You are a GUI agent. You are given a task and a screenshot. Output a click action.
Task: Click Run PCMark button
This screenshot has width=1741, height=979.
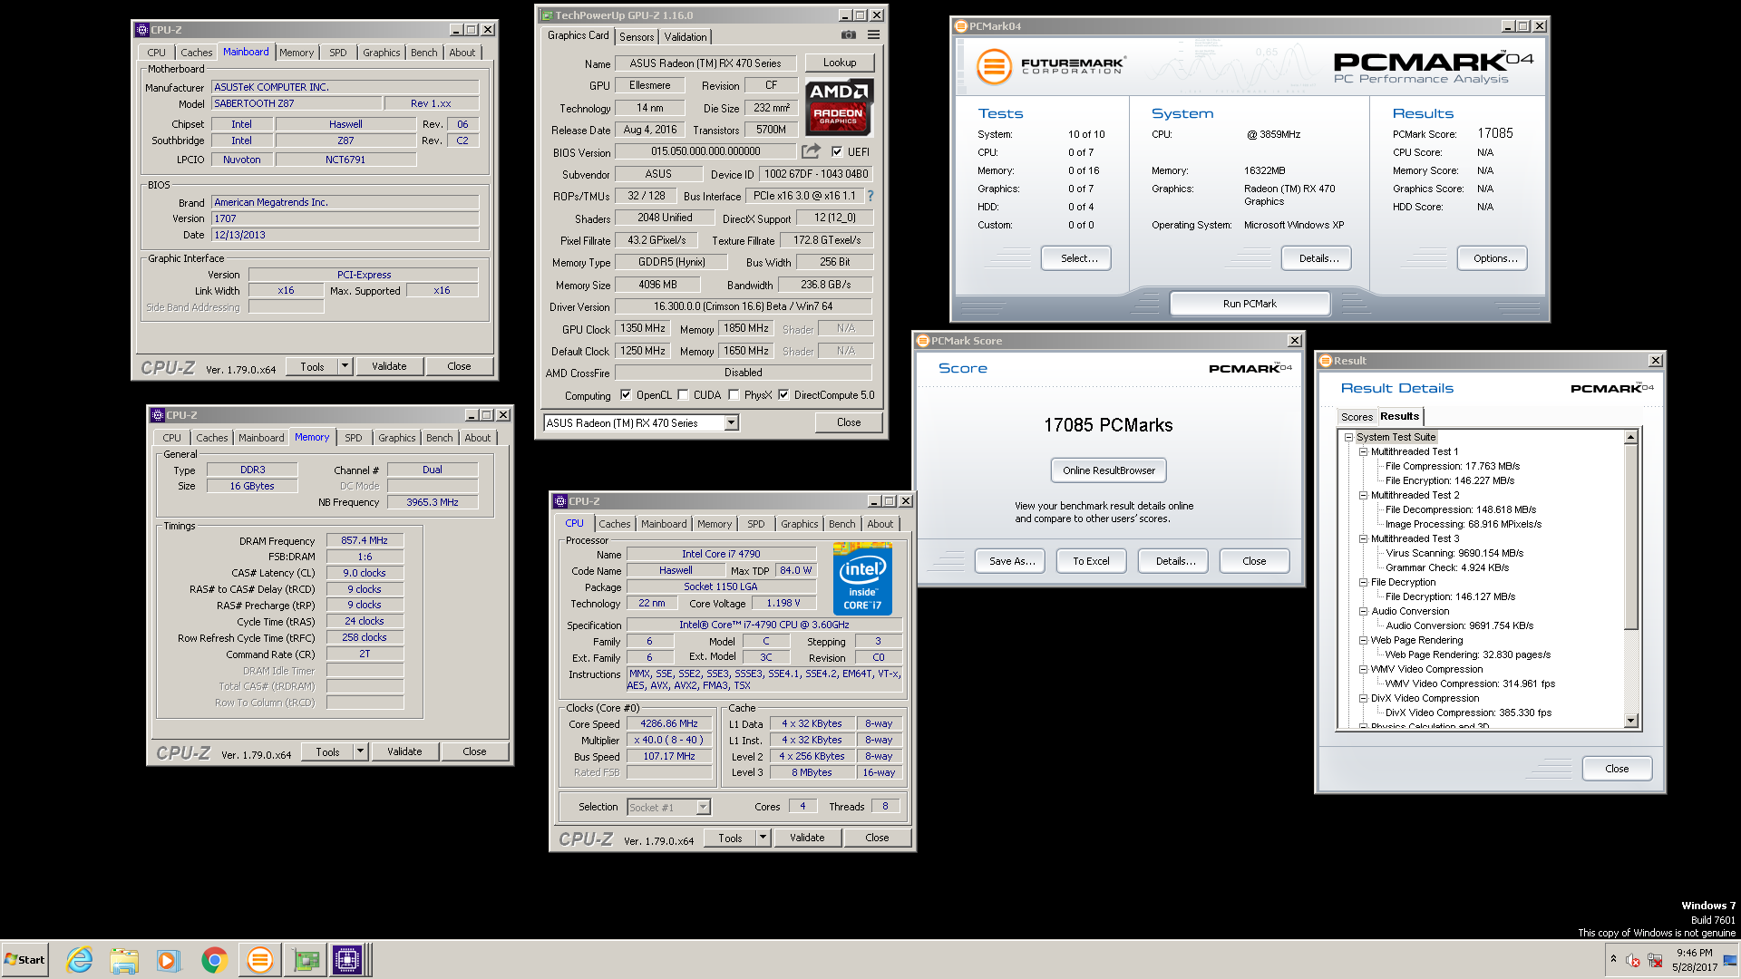(1250, 304)
